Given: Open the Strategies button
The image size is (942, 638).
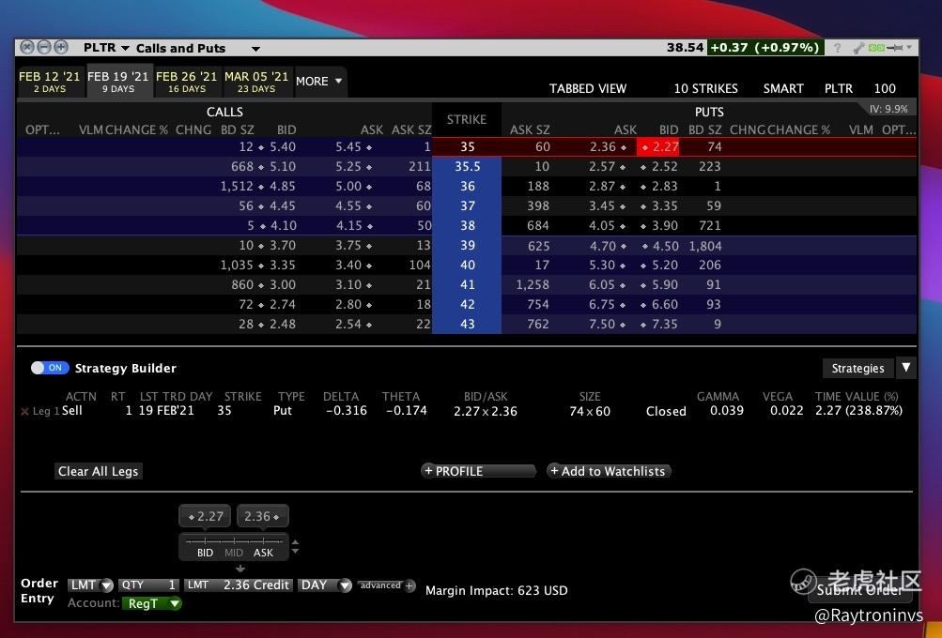Looking at the screenshot, I should point(857,368).
